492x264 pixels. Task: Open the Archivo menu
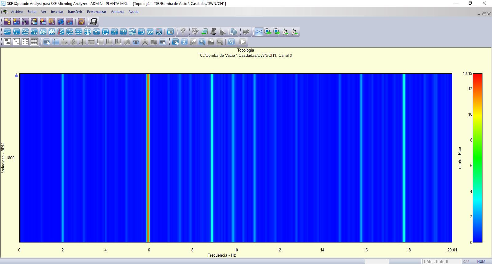click(17, 12)
